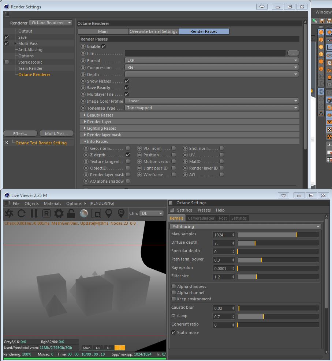332x361 pixels.
Task: Enable the Position info pass checkbox
Action: pos(174,155)
